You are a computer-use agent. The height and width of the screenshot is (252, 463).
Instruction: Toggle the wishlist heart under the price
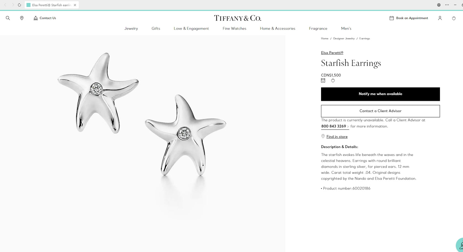(333, 81)
